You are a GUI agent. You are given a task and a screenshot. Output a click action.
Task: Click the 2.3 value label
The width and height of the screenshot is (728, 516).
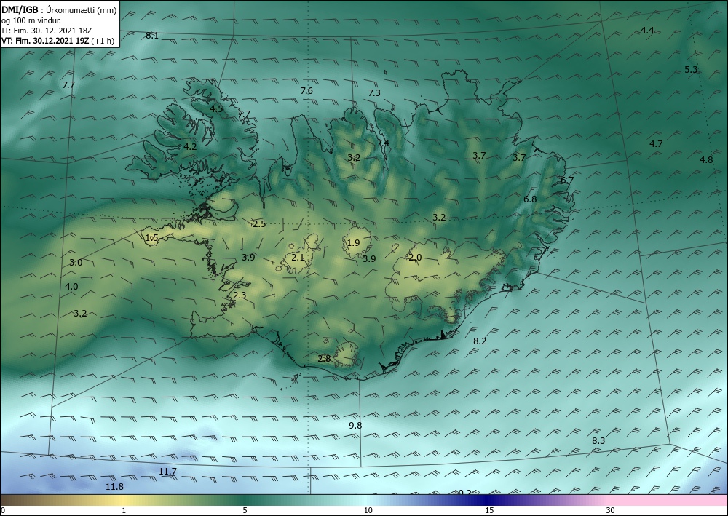coord(240,295)
